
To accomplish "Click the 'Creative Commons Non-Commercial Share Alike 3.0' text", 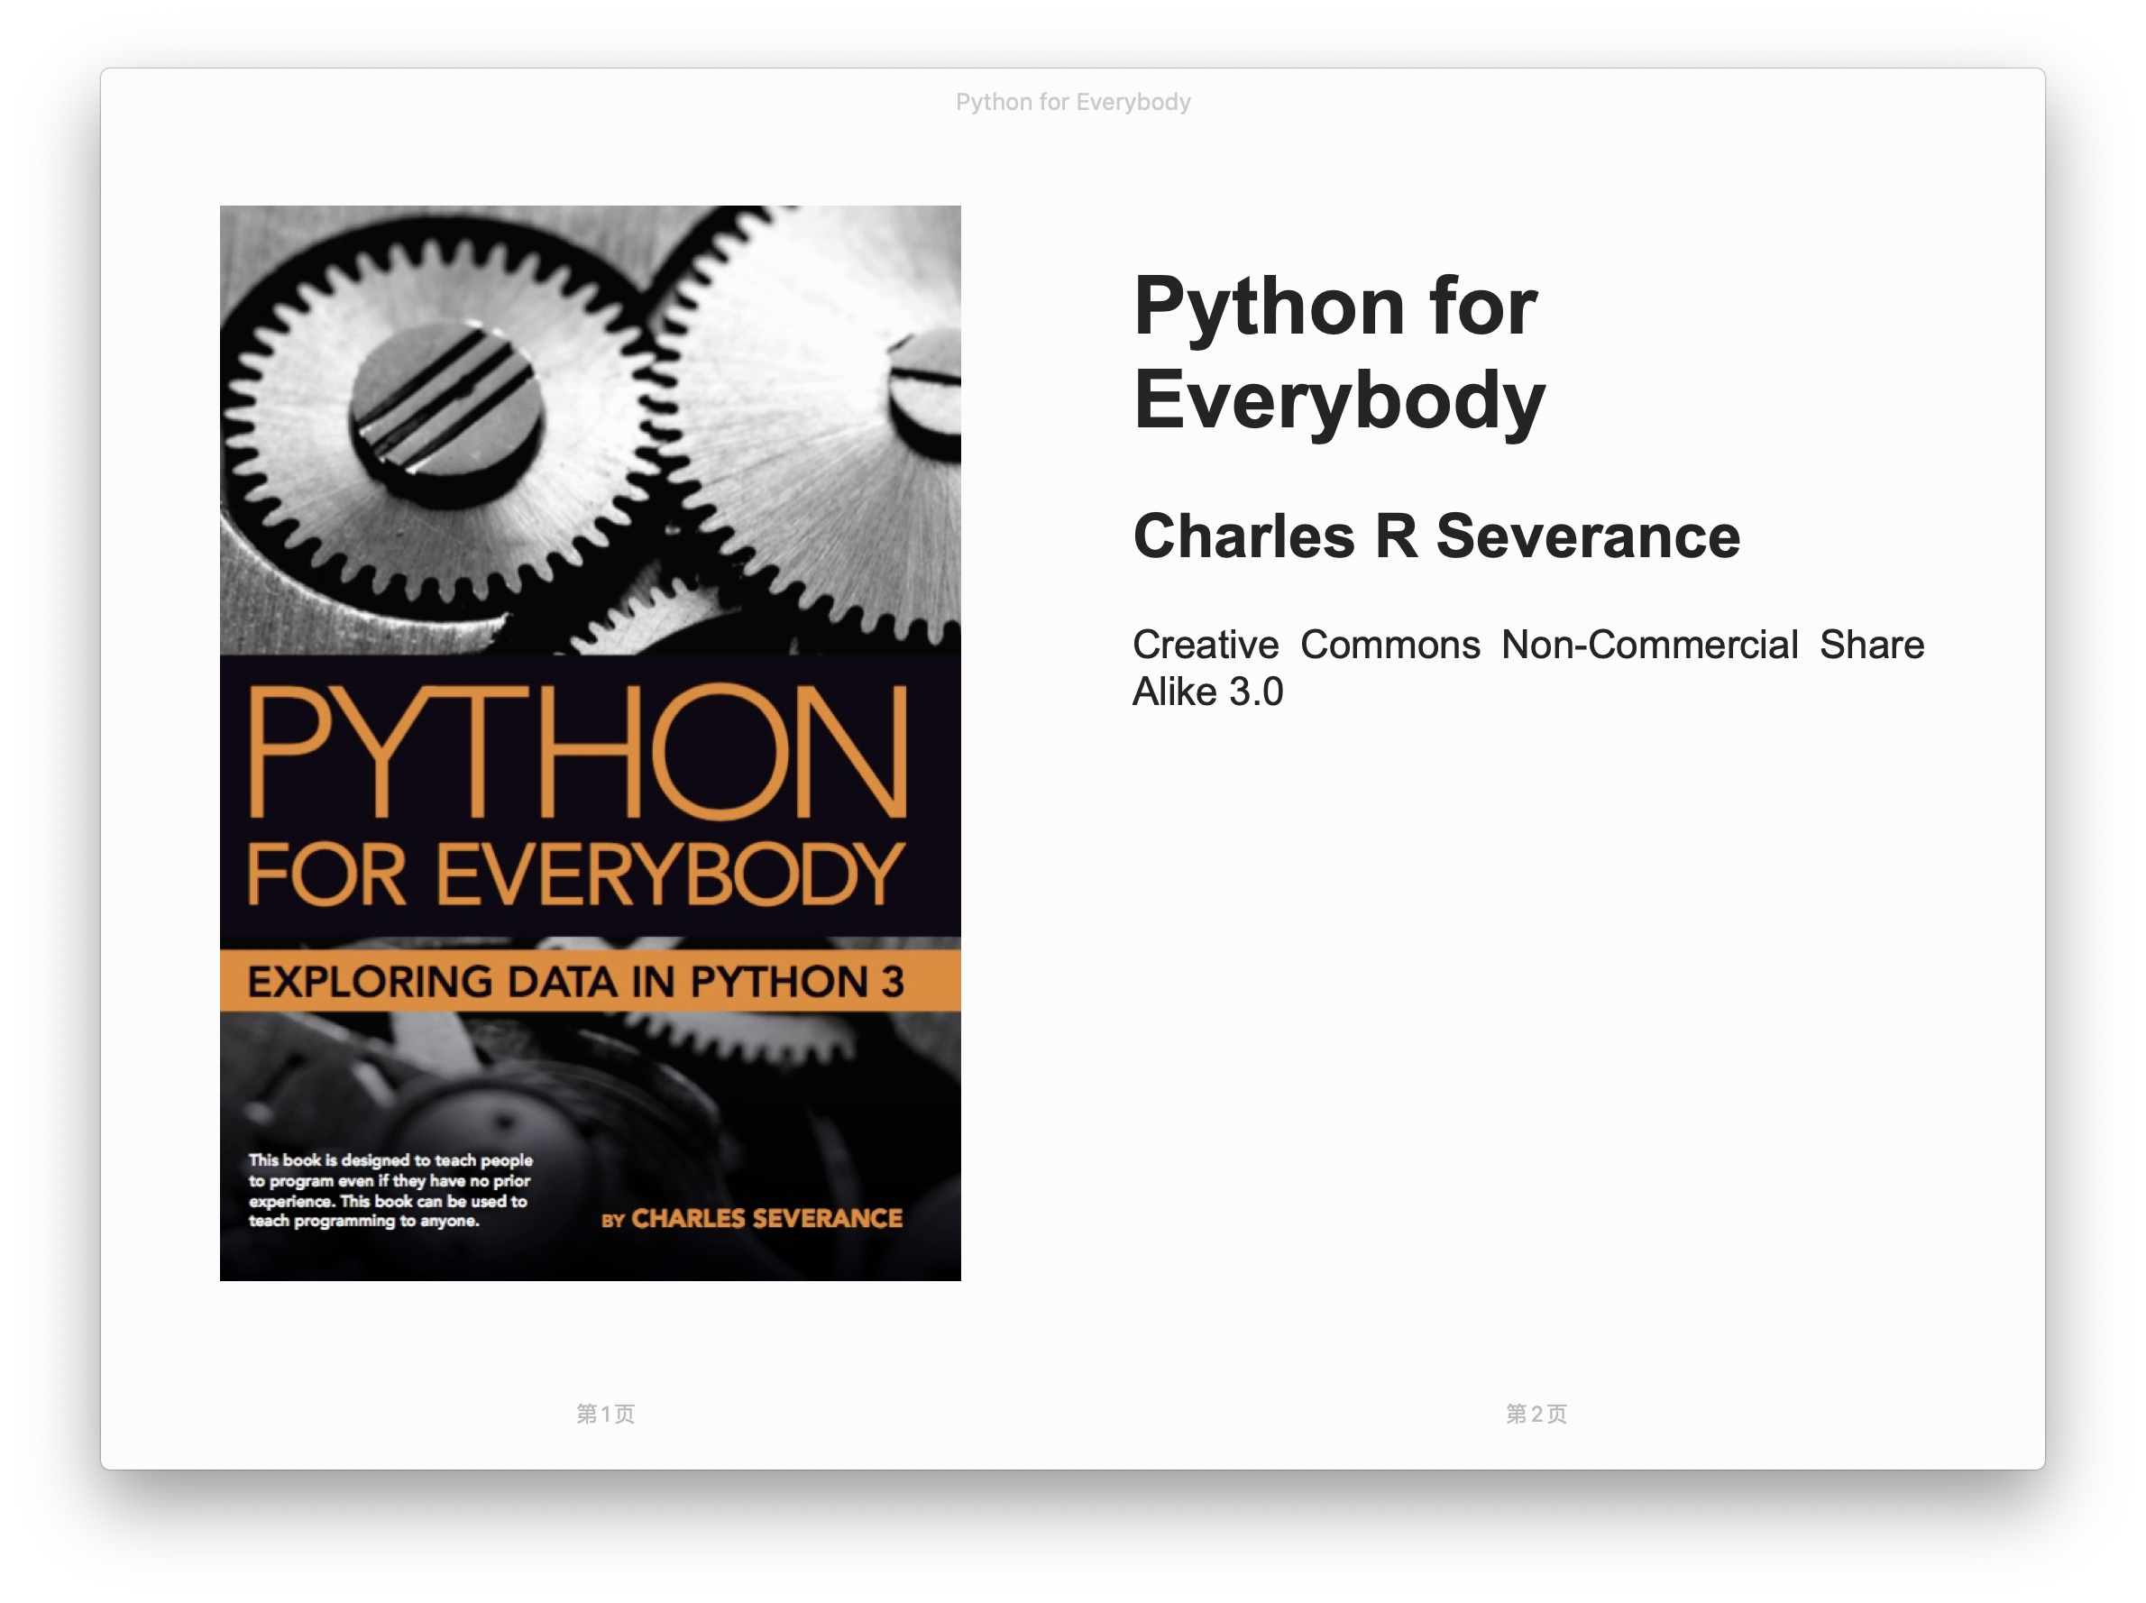I will pos(1529,667).
